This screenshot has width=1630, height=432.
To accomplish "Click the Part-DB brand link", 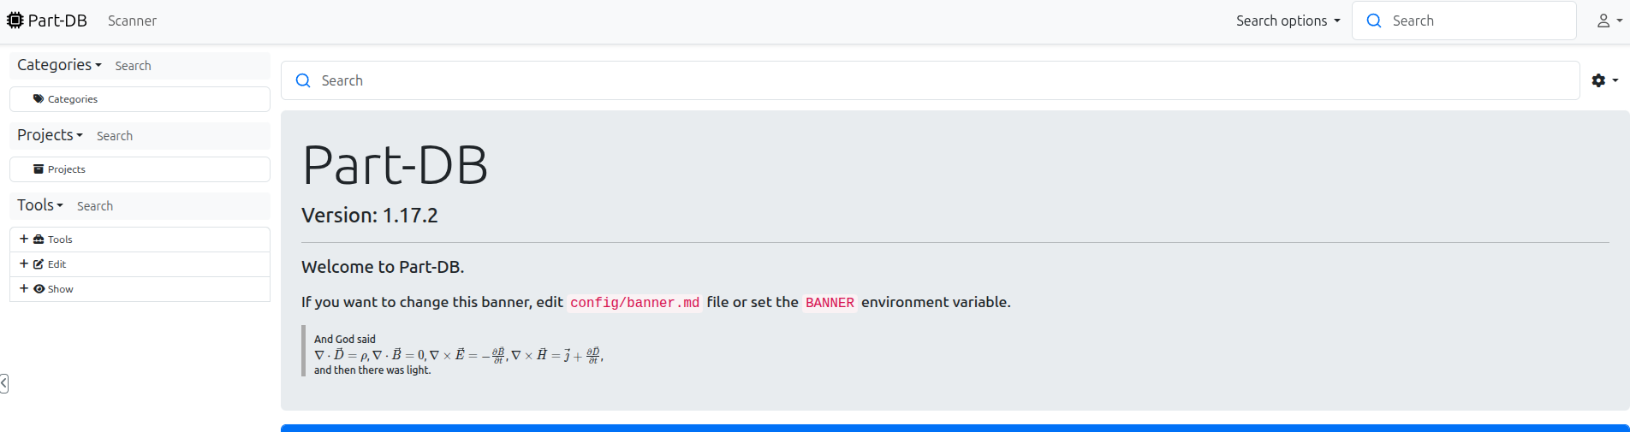I will pyautogui.click(x=57, y=21).
